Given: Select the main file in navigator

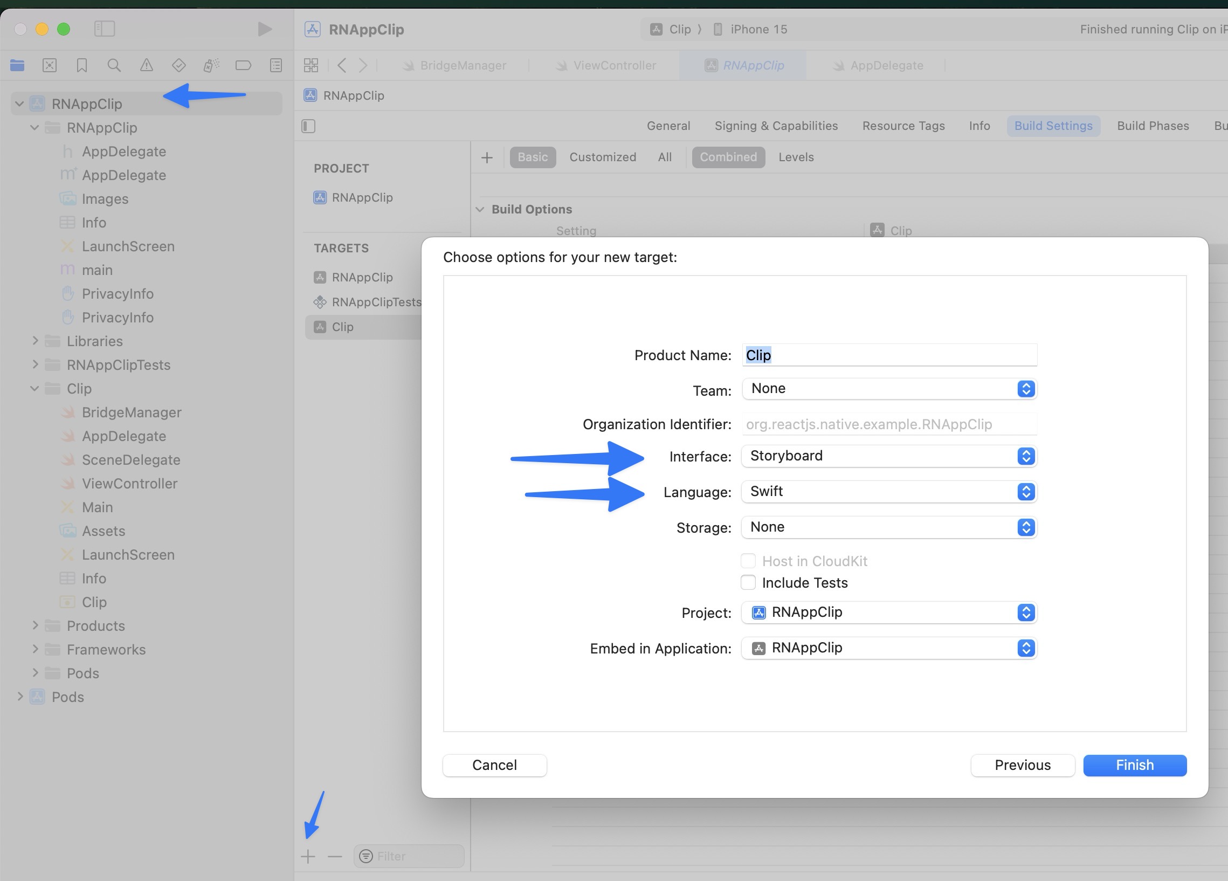Looking at the screenshot, I should (97, 270).
